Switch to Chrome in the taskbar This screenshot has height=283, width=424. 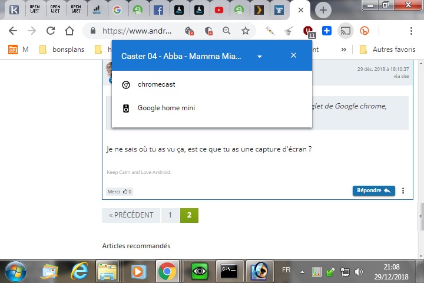click(167, 271)
